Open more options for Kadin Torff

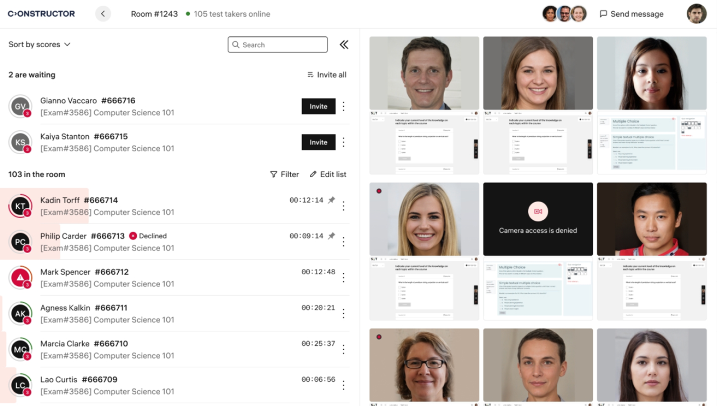344,206
